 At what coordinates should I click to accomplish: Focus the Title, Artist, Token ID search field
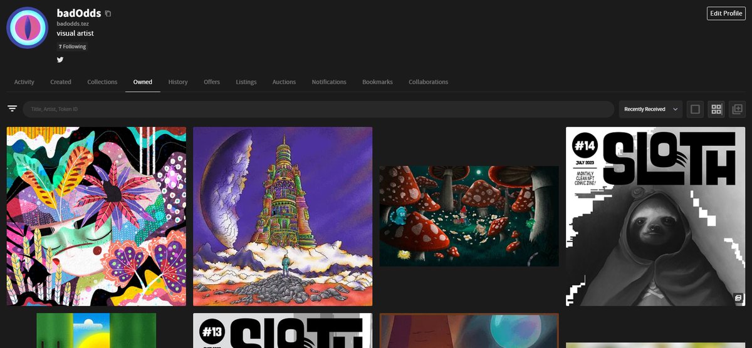[x=318, y=109]
